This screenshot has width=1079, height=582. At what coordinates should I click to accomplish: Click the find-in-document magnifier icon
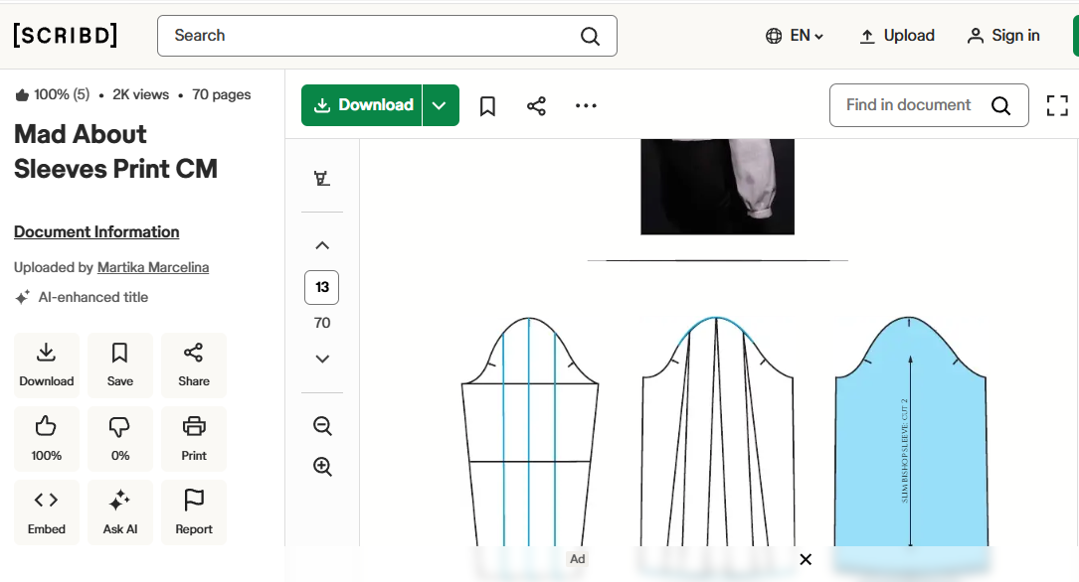[x=1000, y=106]
